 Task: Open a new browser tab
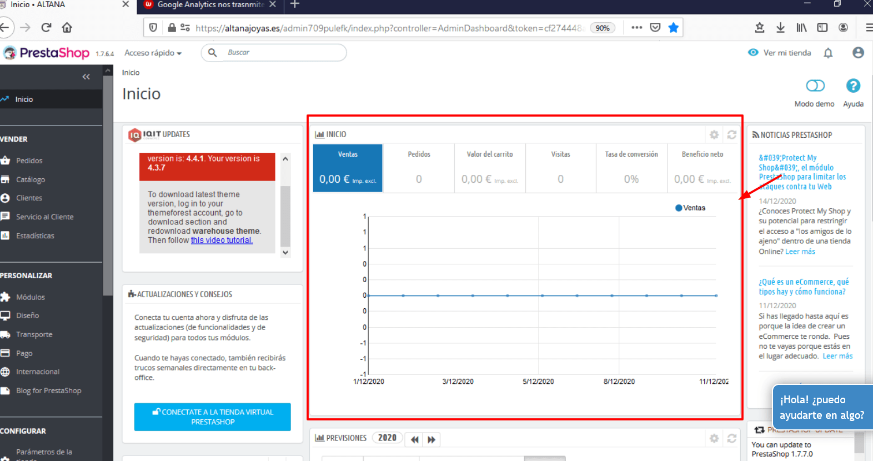pos(295,4)
